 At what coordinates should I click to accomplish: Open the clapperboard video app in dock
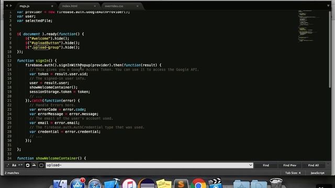pos(215,183)
